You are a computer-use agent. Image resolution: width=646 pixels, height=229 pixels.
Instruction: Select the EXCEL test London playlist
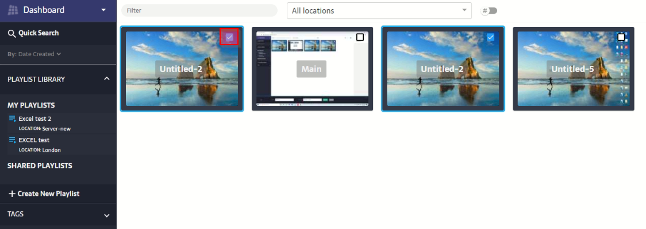(34, 140)
